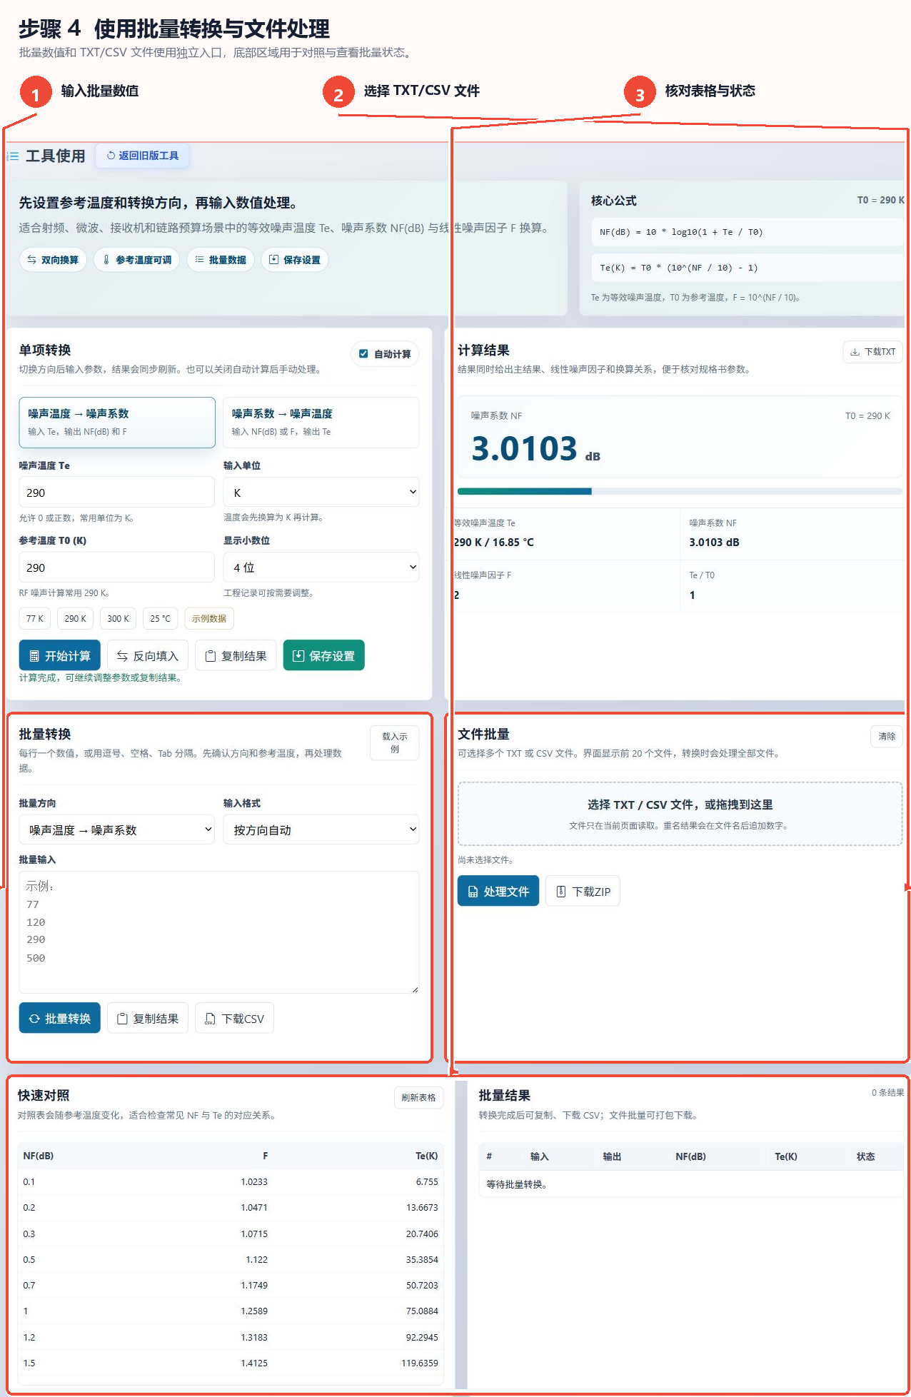The image size is (911, 1397).
Task: Click the 等待批量转换。 row
Action: click(691, 1184)
